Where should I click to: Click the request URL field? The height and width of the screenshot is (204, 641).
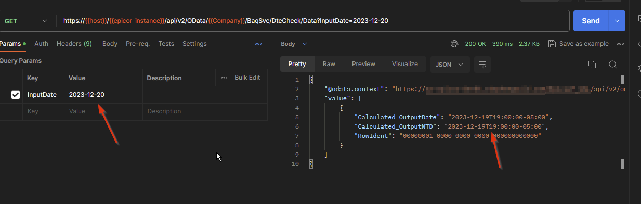point(312,21)
